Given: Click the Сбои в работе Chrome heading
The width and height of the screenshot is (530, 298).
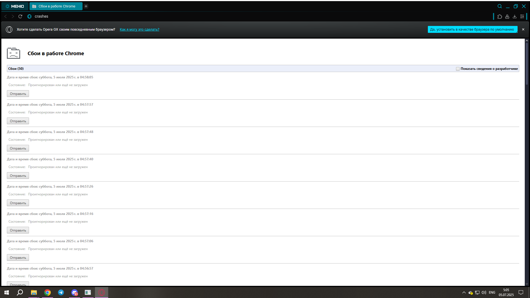Looking at the screenshot, I should (x=56, y=54).
